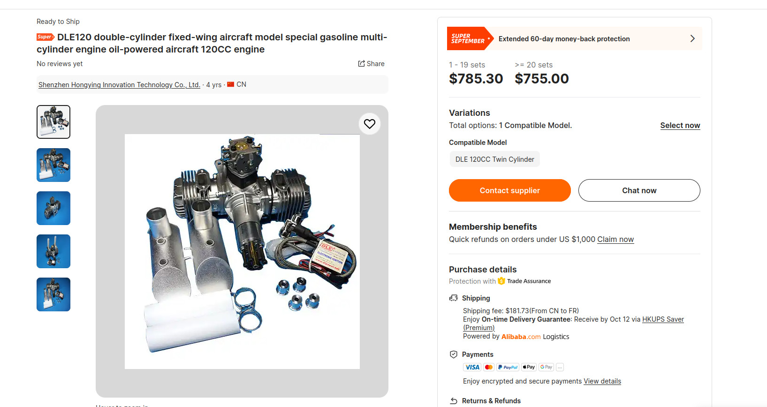Click the Apple Pay icon

[x=529, y=367]
